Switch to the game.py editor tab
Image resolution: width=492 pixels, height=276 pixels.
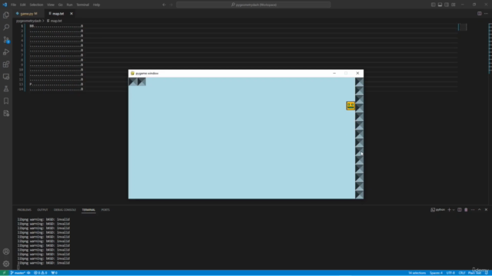tap(28, 14)
